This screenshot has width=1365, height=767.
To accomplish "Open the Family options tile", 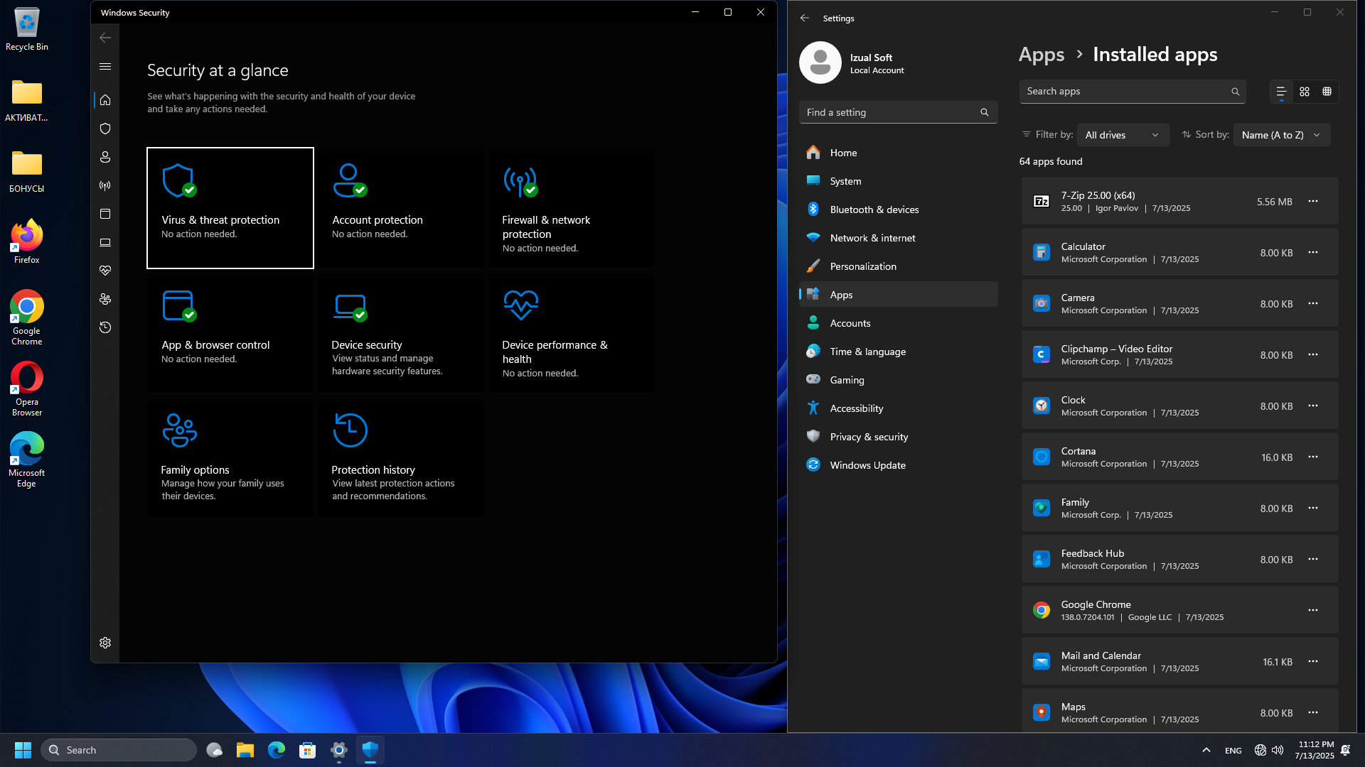I will pyautogui.click(x=230, y=458).
